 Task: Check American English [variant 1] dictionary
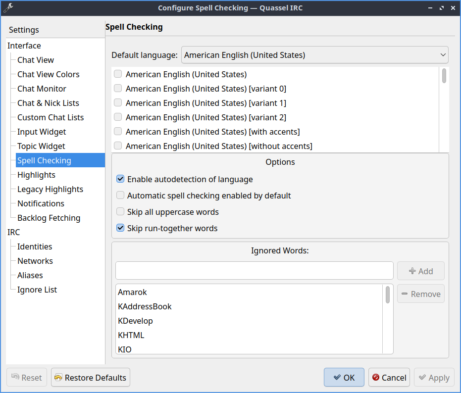point(118,103)
